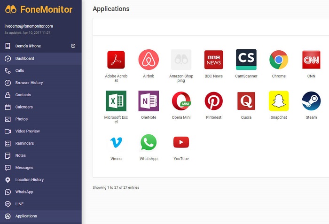329x224 pixels.
Task: Click the Demo's iPhone device icon
Action: [8, 46]
